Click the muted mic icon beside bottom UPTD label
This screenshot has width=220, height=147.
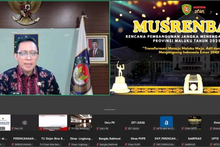point(211,144)
